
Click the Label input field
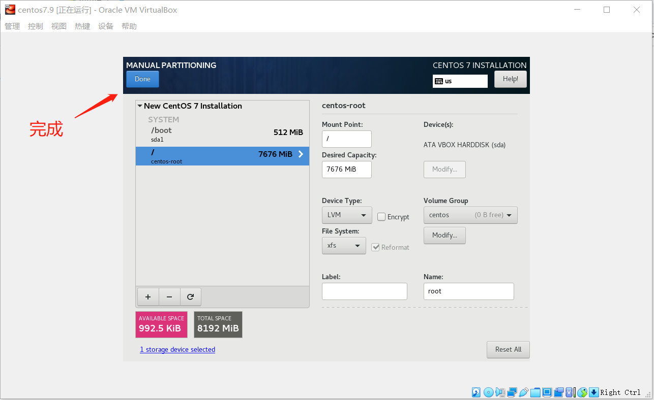[365, 291]
